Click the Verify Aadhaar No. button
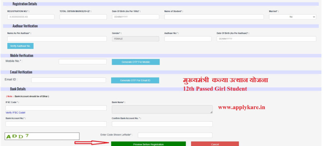Image resolution: width=323 pixels, height=146 pixels. [x=21, y=46]
